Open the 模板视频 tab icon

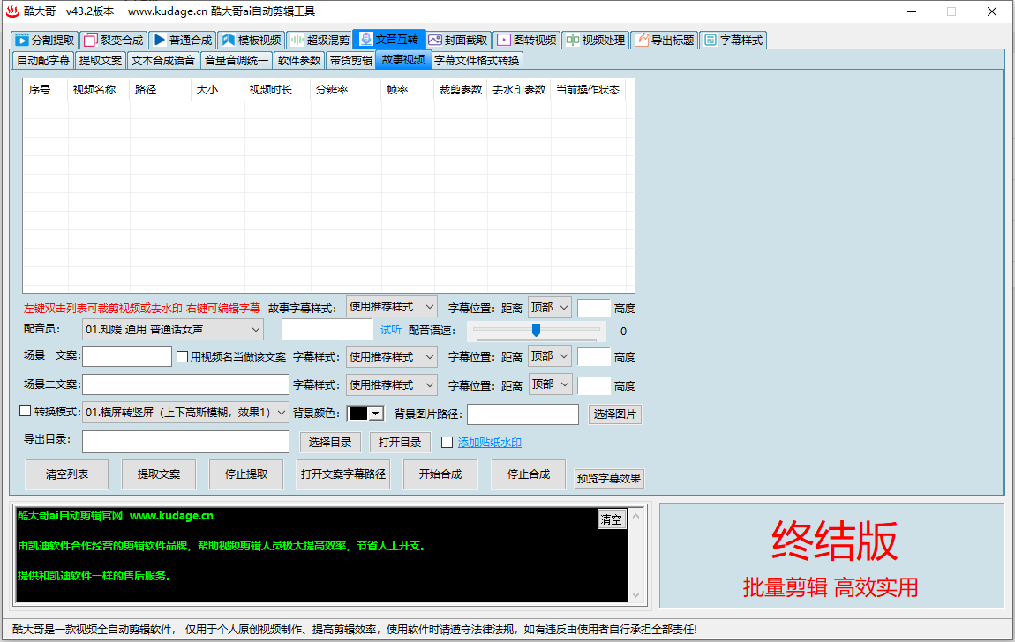(228, 40)
